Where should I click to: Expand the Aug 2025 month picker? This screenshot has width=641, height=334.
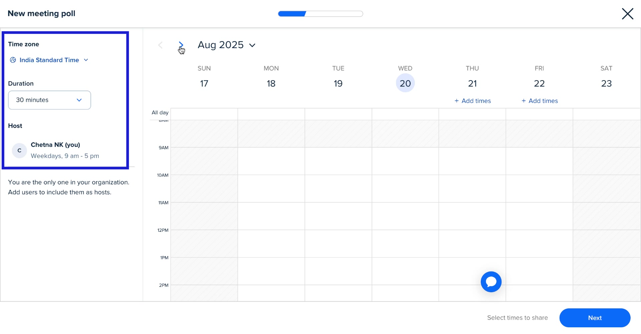(x=252, y=45)
